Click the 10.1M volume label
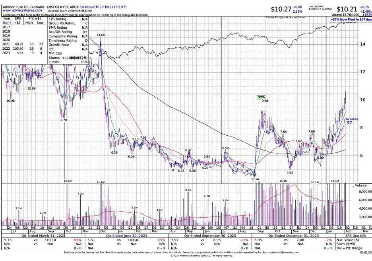This screenshot has height=261, width=372. 315,182
